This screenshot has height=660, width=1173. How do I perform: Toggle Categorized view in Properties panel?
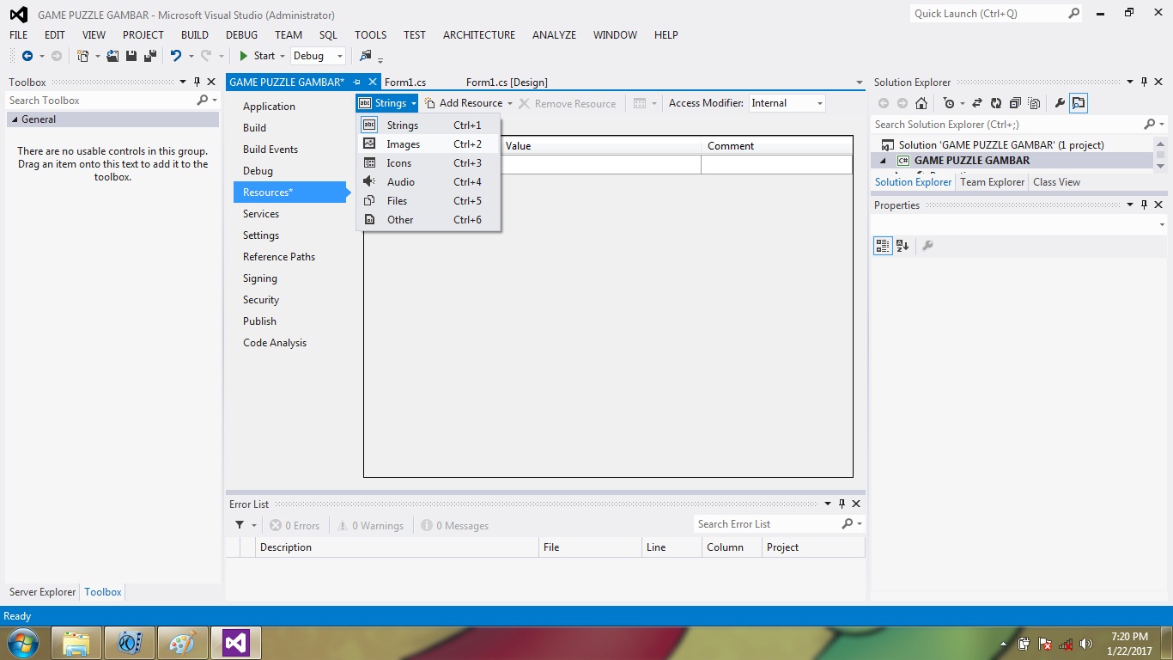pyautogui.click(x=883, y=246)
